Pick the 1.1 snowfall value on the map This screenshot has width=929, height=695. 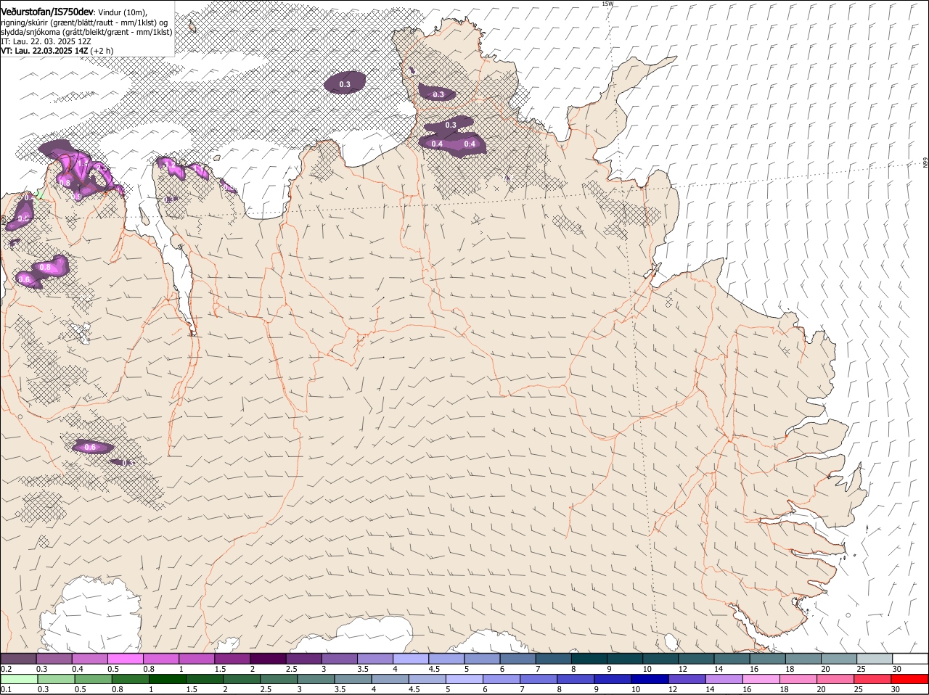198,168
